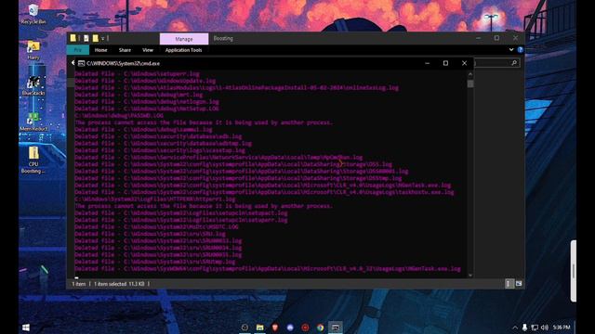This screenshot has height=334, width=595.
Task: Click the first 'process cannot access the file' line
Action: click(204, 122)
